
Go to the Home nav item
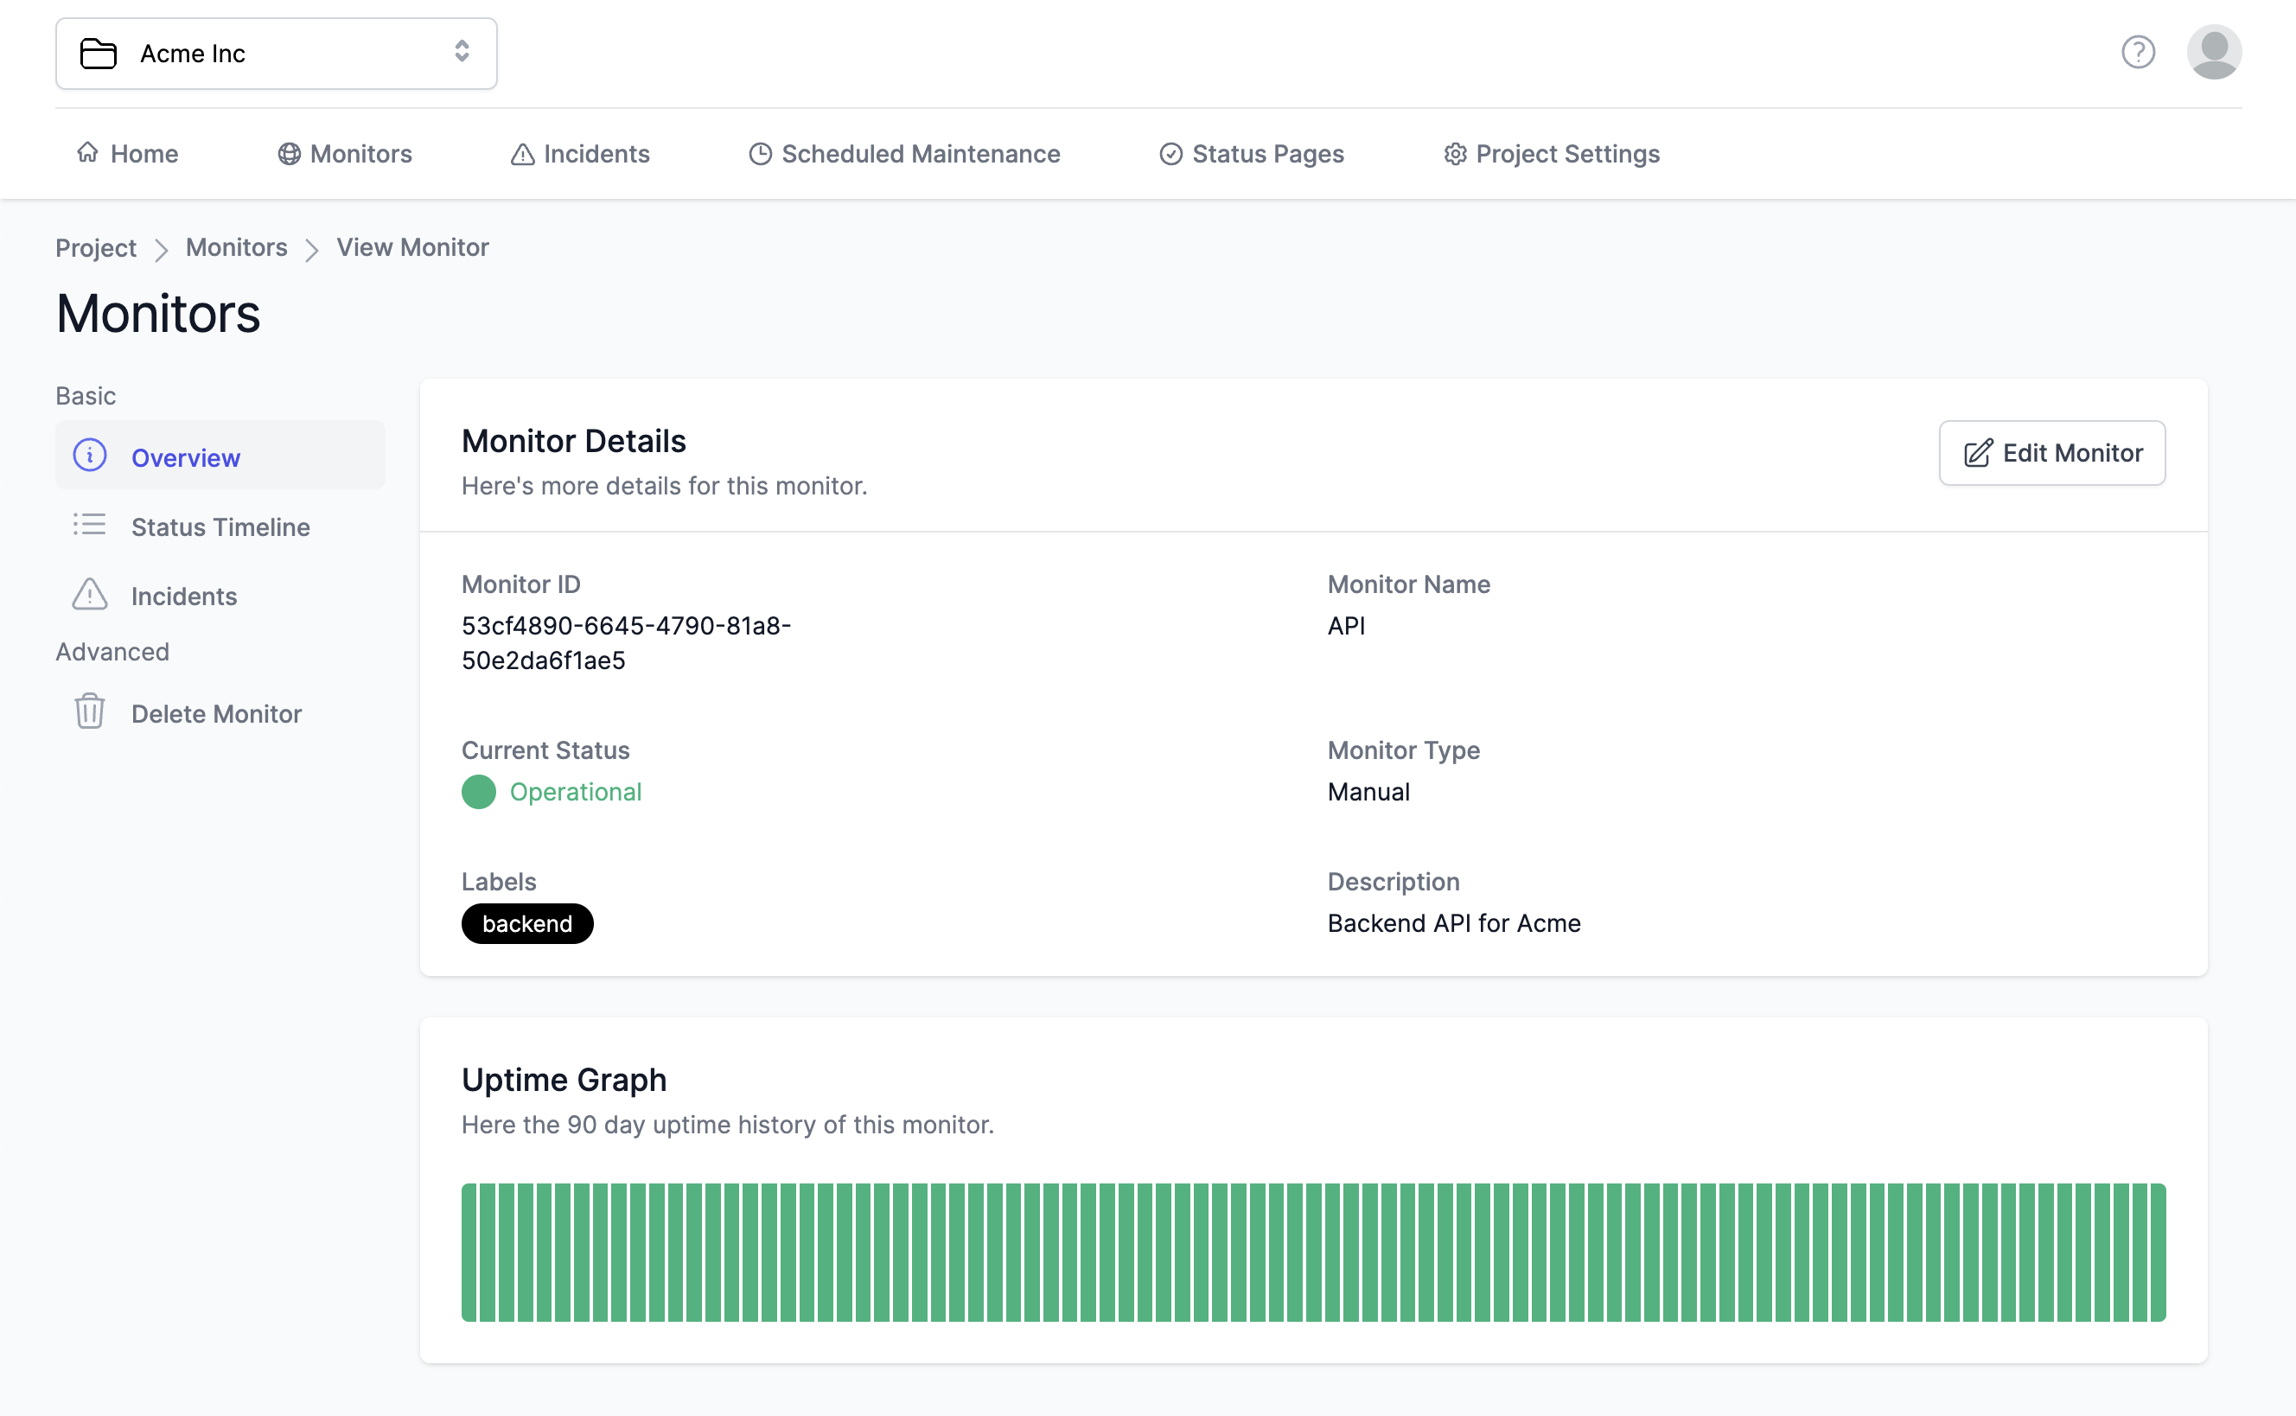click(127, 154)
